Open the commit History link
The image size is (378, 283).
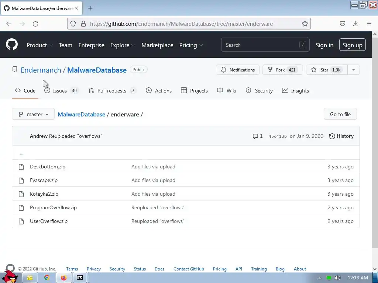[x=341, y=136]
